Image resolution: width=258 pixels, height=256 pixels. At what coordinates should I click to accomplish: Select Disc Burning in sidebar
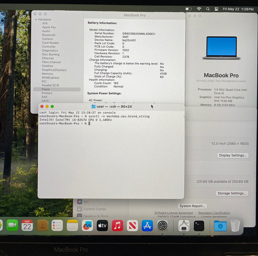[x=50, y=54]
